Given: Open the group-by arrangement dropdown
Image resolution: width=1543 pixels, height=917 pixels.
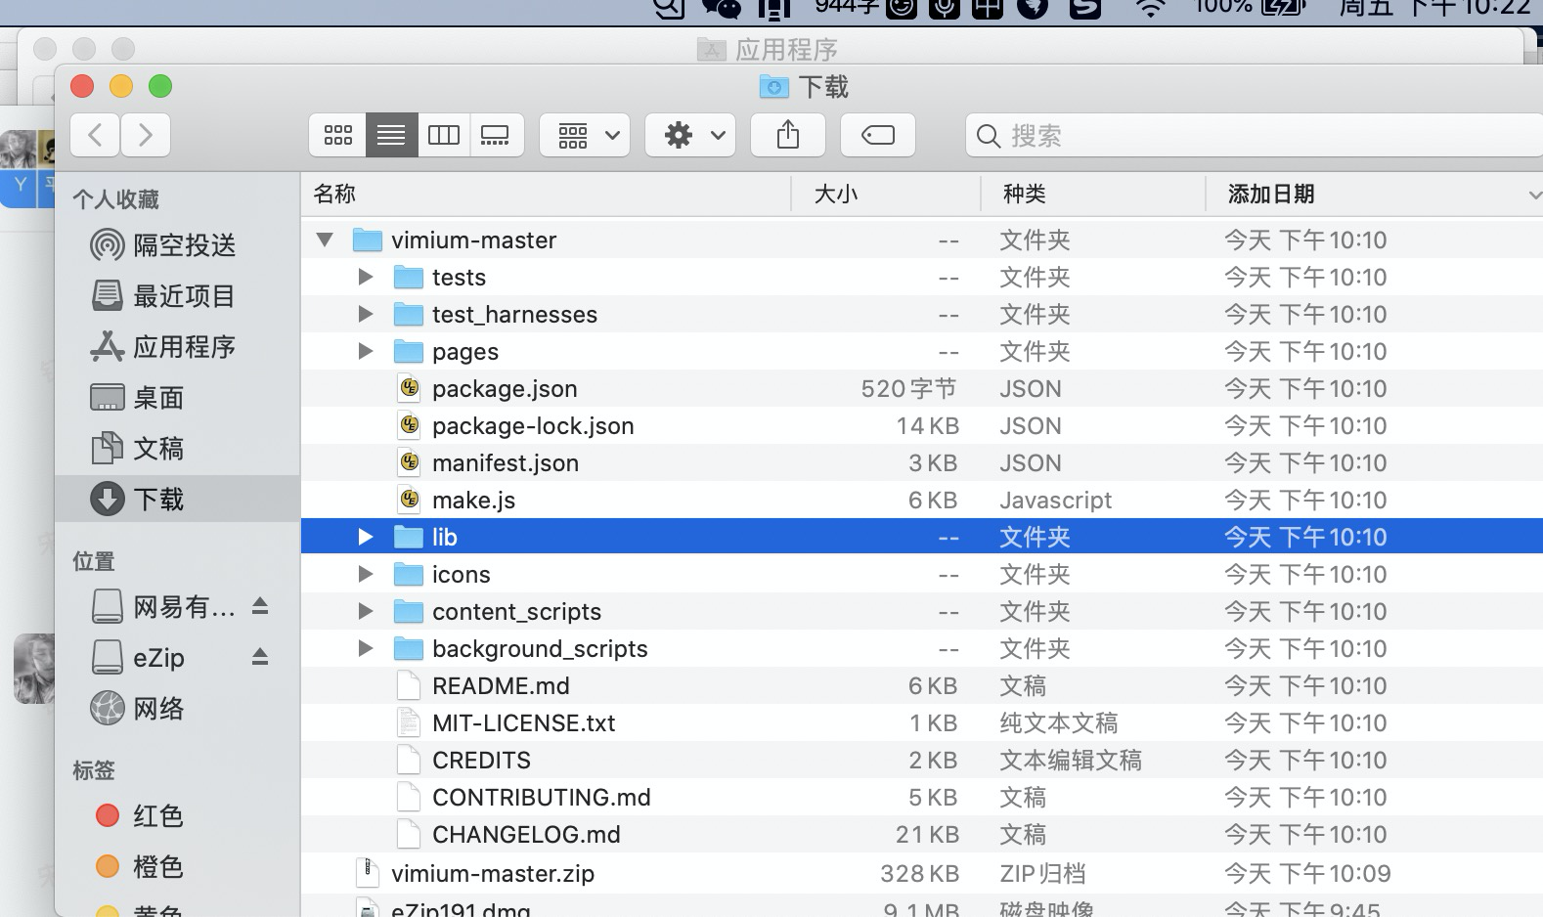Looking at the screenshot, I should coord(585,135).
